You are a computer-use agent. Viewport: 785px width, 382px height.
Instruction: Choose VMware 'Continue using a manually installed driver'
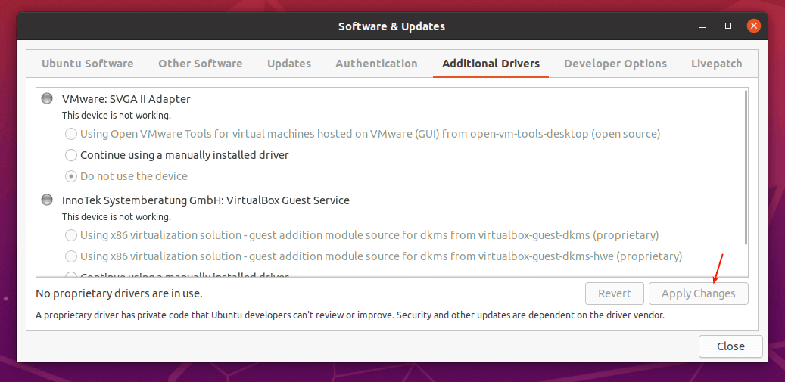tap(70, 155)
